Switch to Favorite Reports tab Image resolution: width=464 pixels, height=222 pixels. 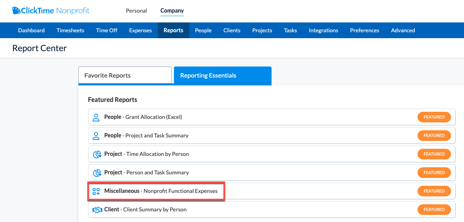[125, 76]
